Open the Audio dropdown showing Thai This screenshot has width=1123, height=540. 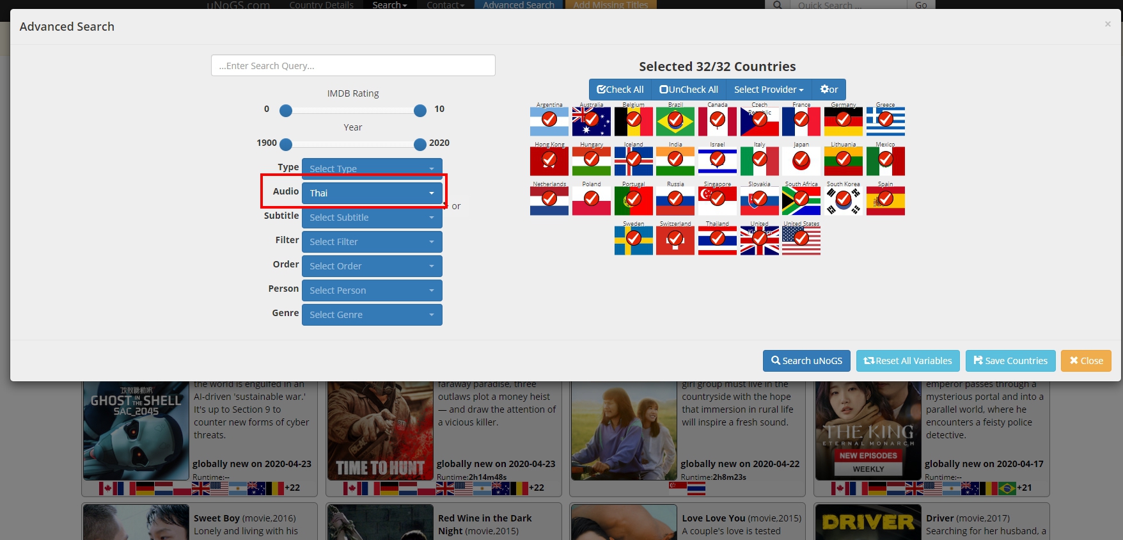pyautogui.click(x=372, y=193)
